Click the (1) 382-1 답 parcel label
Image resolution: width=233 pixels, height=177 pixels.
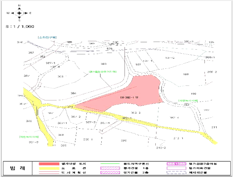click(x=129, y=98)
